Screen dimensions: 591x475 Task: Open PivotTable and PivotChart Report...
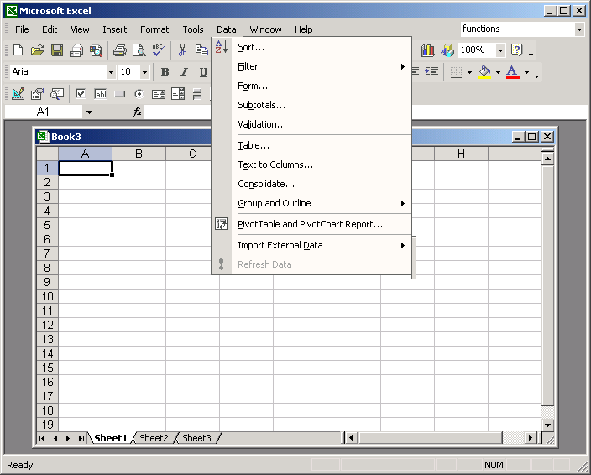pyautogui.click(x=311, y=224)
